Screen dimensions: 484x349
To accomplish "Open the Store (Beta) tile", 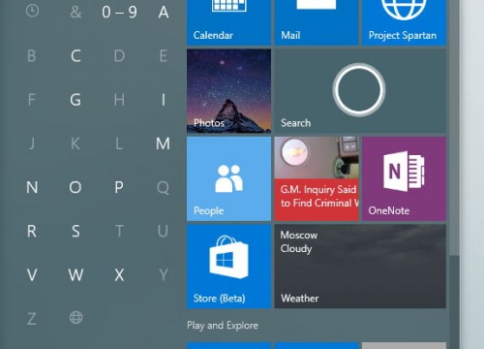I will (228, 267).
